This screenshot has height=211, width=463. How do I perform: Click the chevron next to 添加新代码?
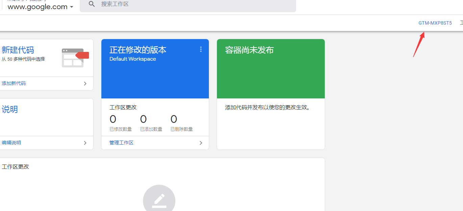[85, 84]
